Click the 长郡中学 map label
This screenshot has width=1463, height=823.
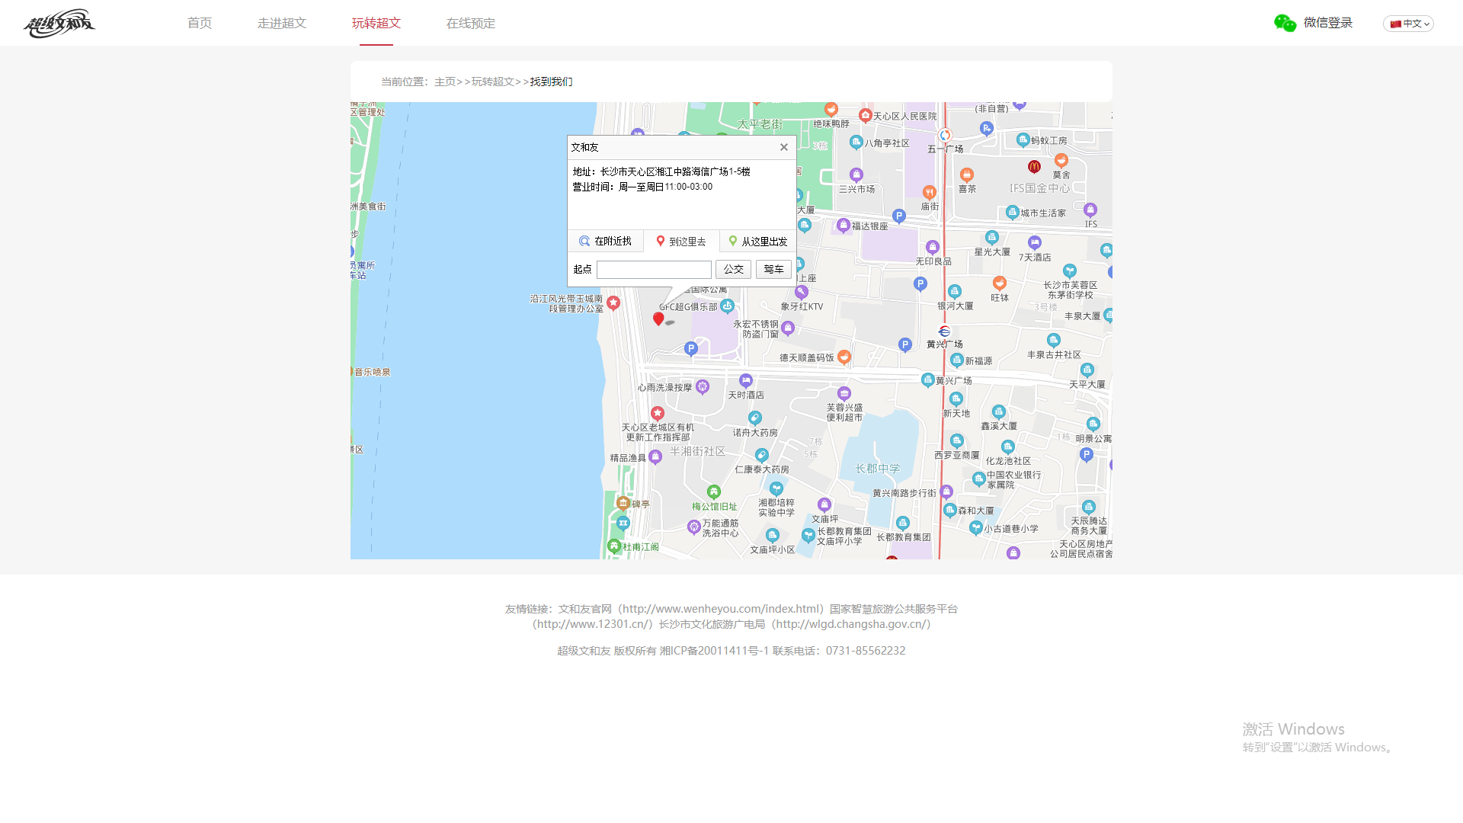pos(878,469)
